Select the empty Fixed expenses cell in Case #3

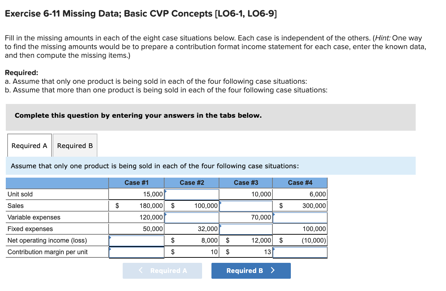pos(246,229)
